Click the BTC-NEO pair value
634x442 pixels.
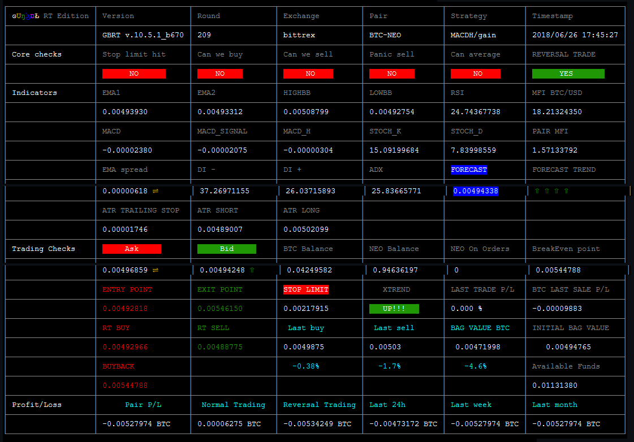[x=385, y=35]
